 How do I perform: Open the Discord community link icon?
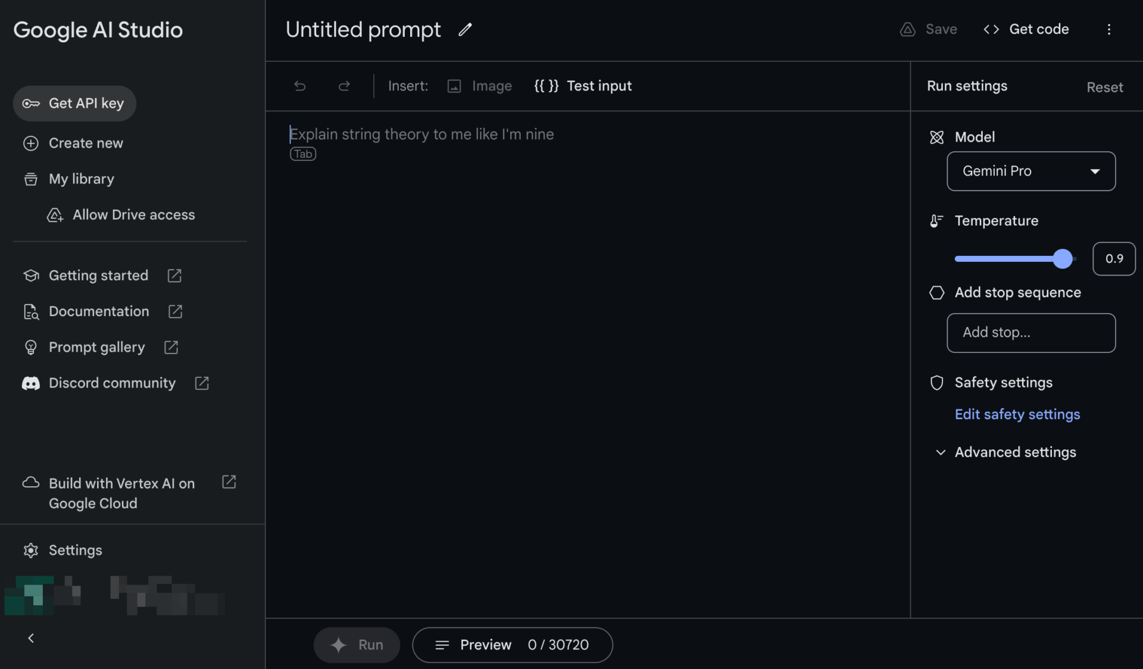coord(202,383)
